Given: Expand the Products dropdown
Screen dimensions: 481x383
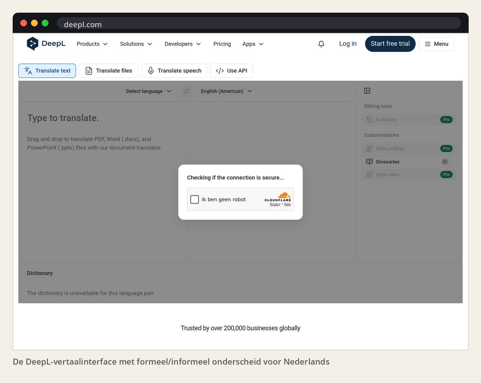Looking at the screenshot, I should (92, 44).
